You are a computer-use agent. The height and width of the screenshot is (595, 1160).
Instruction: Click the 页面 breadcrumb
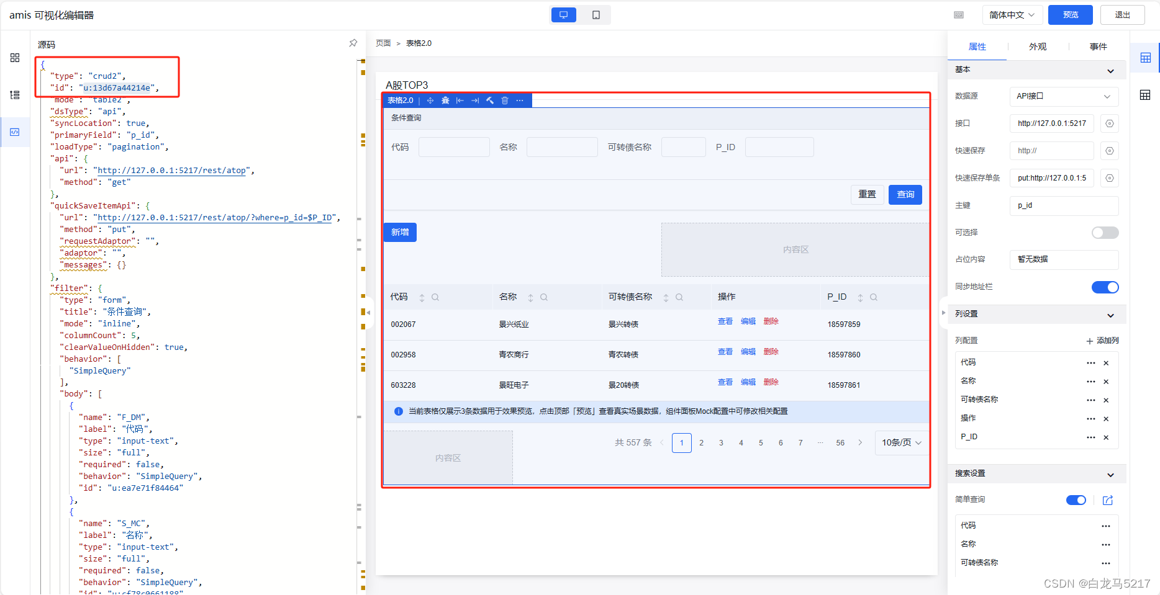383,43
